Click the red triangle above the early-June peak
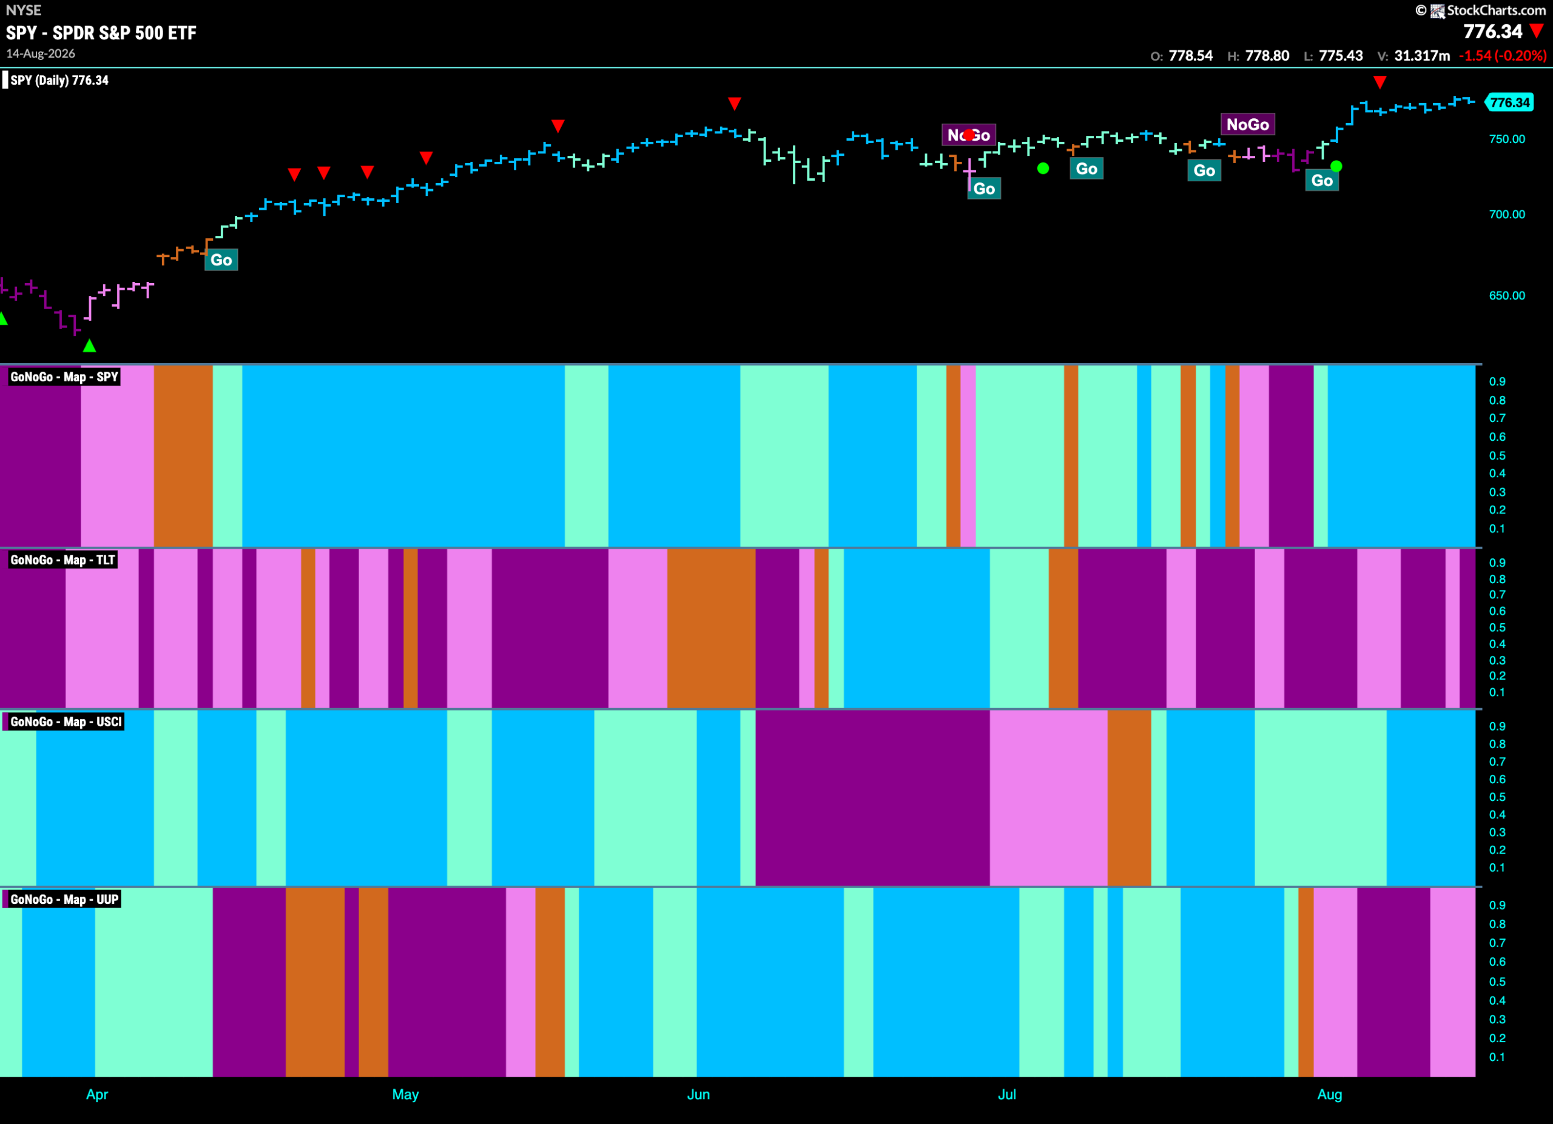The width and height of the screenshot is (1553, 1124). 735,104
